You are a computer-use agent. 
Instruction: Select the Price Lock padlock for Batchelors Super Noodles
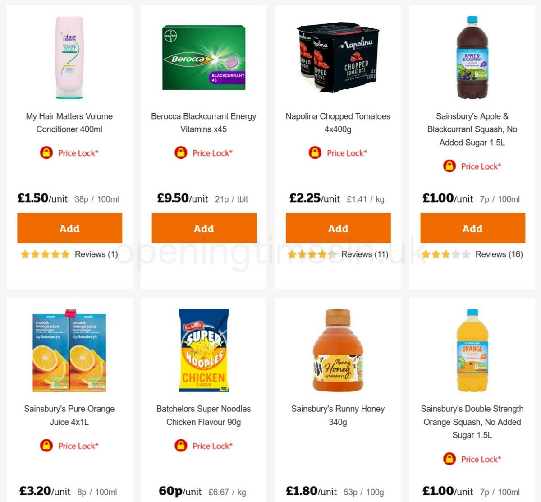pyautogui.click(x=180, y=446)
